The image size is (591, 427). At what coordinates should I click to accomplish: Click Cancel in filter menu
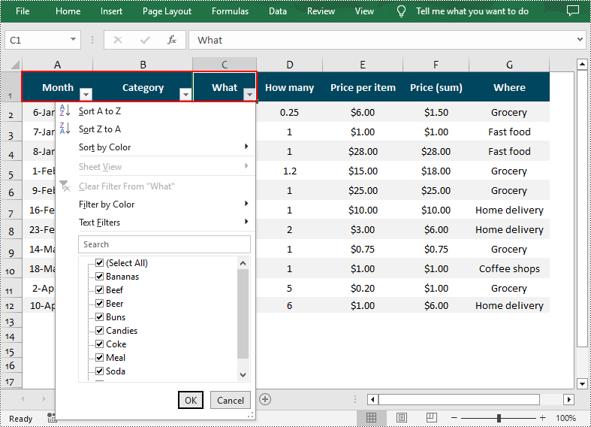click(231, 400)
